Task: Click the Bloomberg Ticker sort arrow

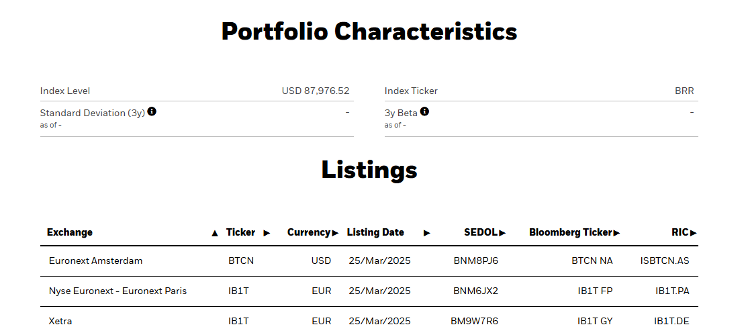Action: point(616,233)
